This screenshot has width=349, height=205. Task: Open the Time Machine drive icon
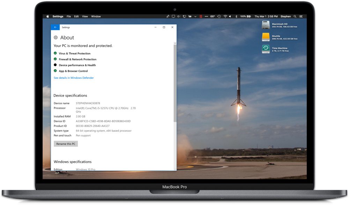click(266, 49)
